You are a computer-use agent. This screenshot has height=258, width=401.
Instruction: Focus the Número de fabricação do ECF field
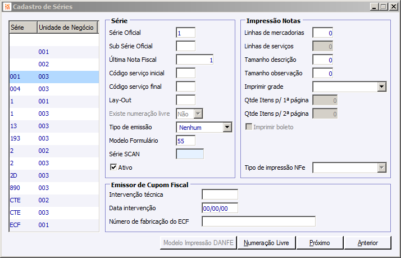258,221
